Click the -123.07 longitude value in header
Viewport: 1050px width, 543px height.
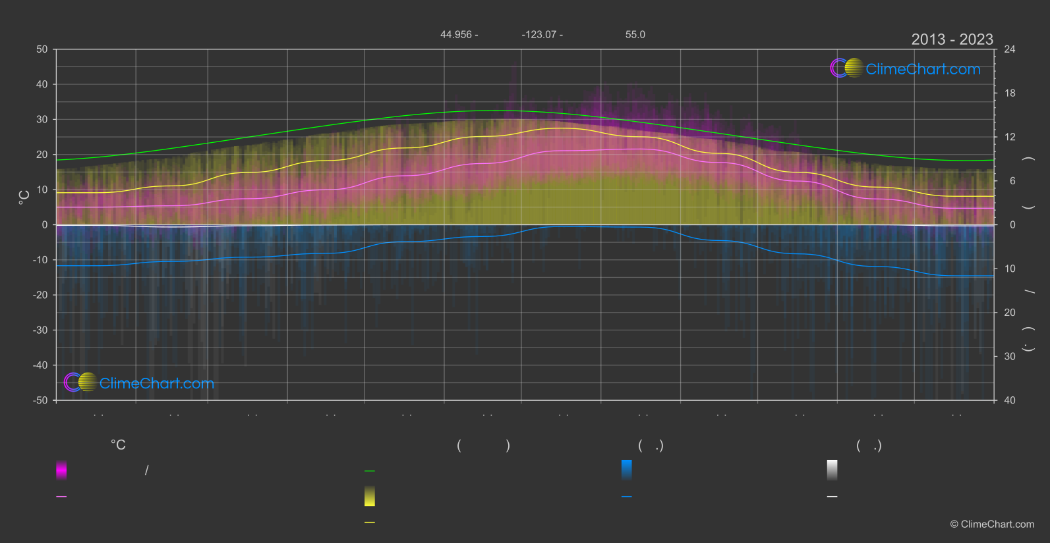tap(539, 35)
